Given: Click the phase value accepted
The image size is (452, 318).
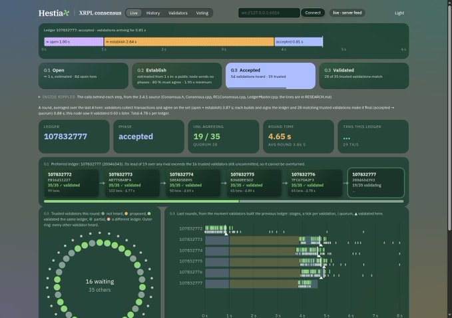Looking at the screenshot, I should point(136,136).
